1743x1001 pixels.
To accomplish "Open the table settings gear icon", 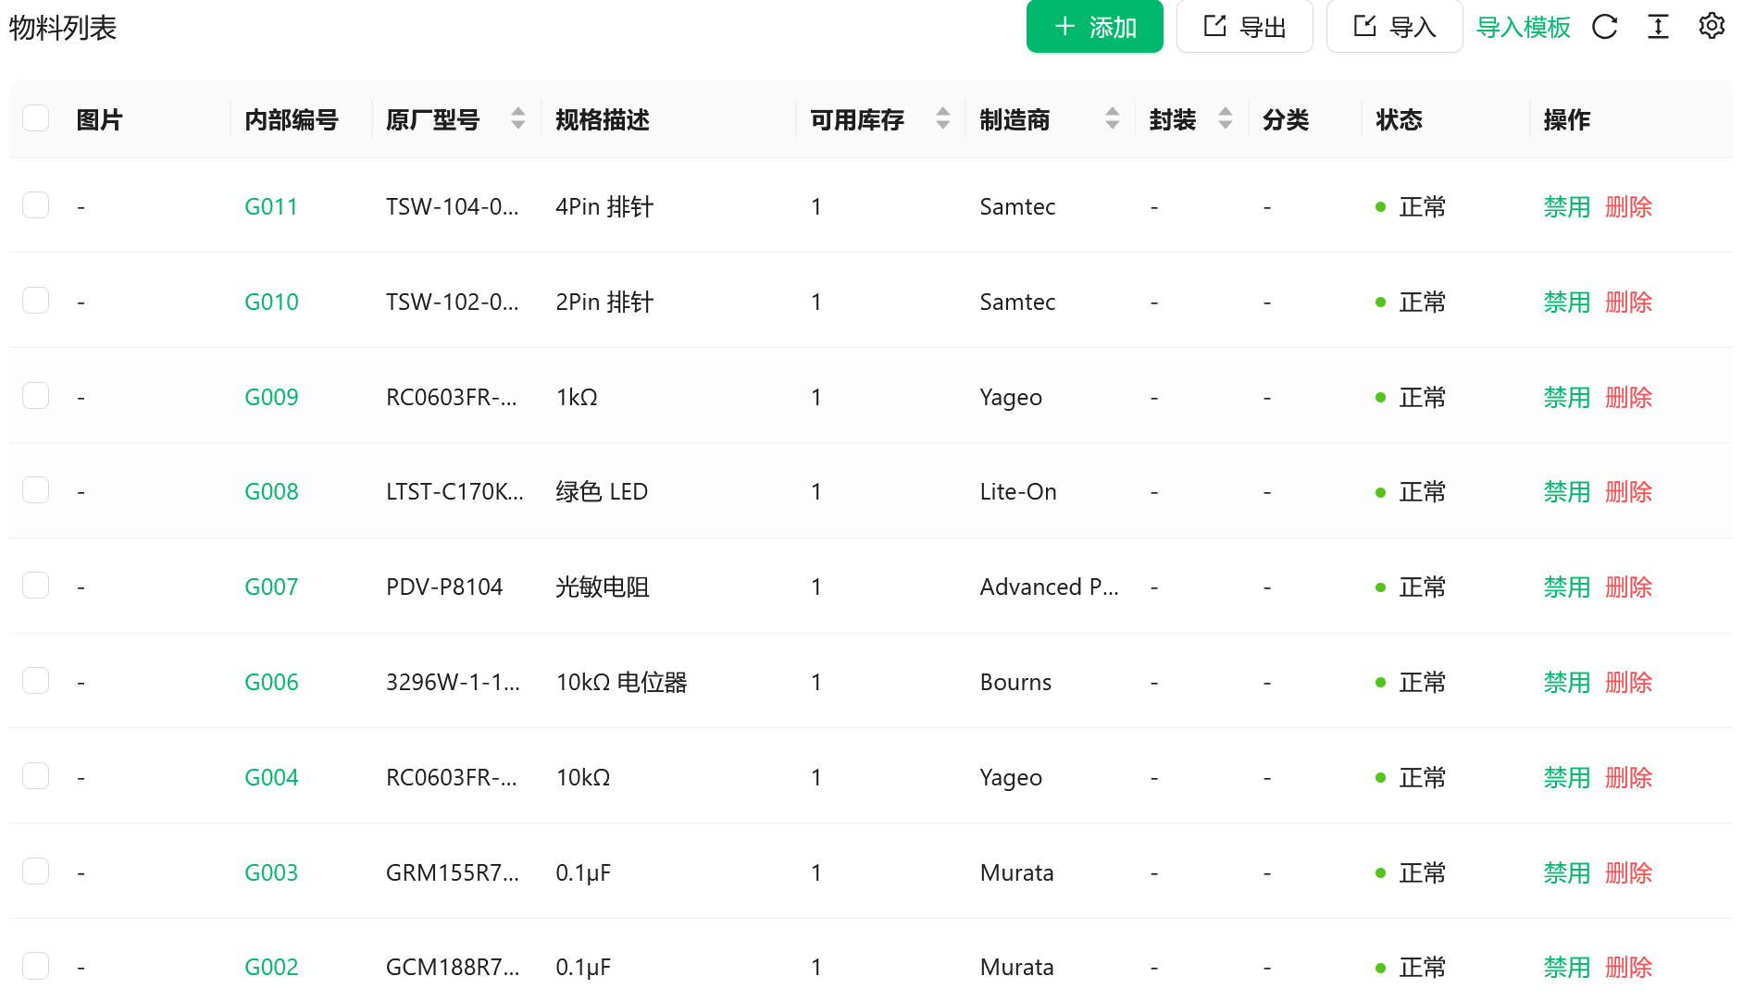I will (1712, 26).
